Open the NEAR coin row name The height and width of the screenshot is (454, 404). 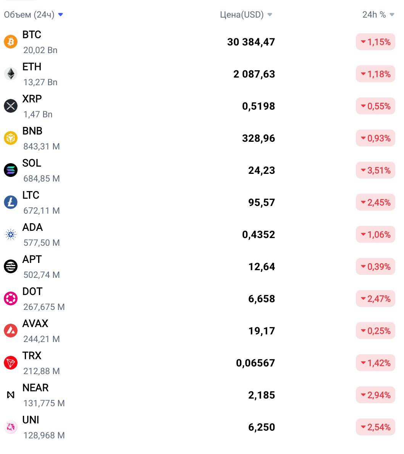pyautogui.click(x=35, y=388)
